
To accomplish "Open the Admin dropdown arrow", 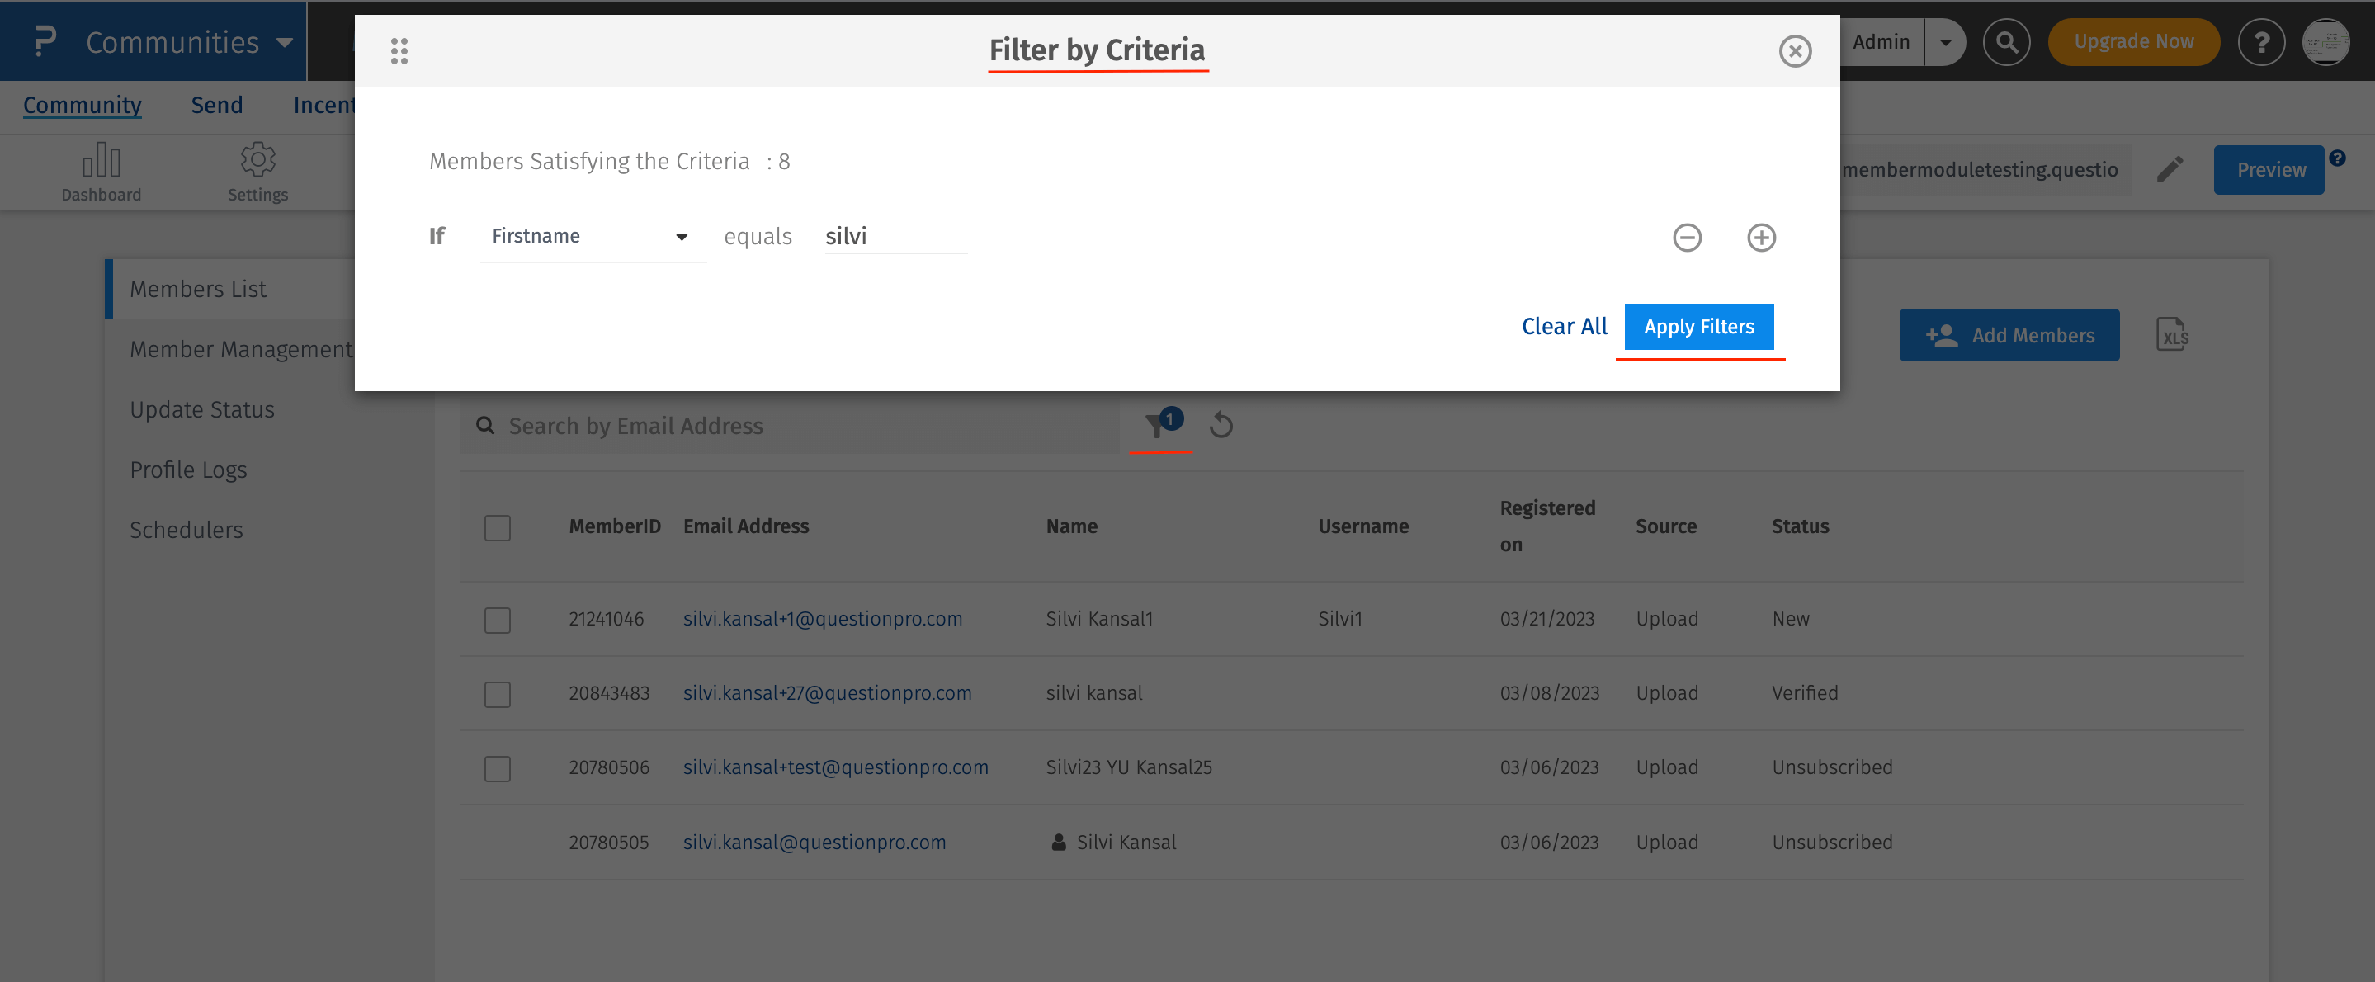I will click(1944, 42).
